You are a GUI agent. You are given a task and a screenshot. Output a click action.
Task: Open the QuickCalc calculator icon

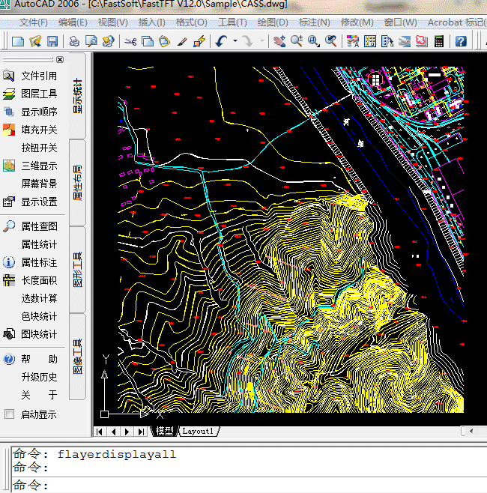click(439, 41)
